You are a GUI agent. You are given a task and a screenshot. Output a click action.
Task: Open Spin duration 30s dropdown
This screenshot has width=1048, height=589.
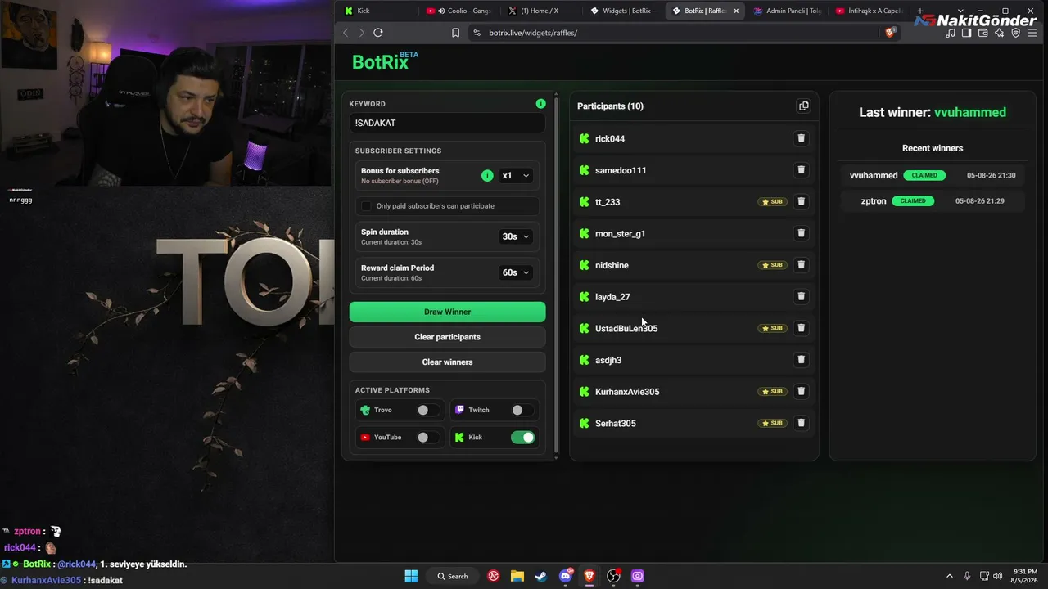pos(516,236)
